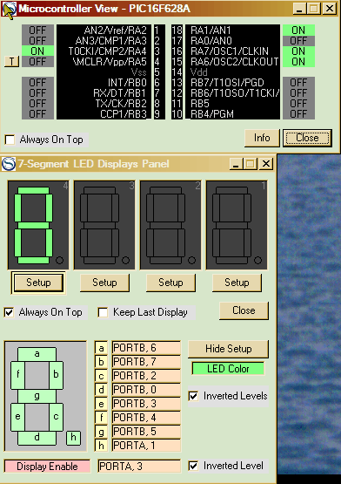
Task: Toggle the RA0/AN0 OFF pin state
Action: (298, 40)
